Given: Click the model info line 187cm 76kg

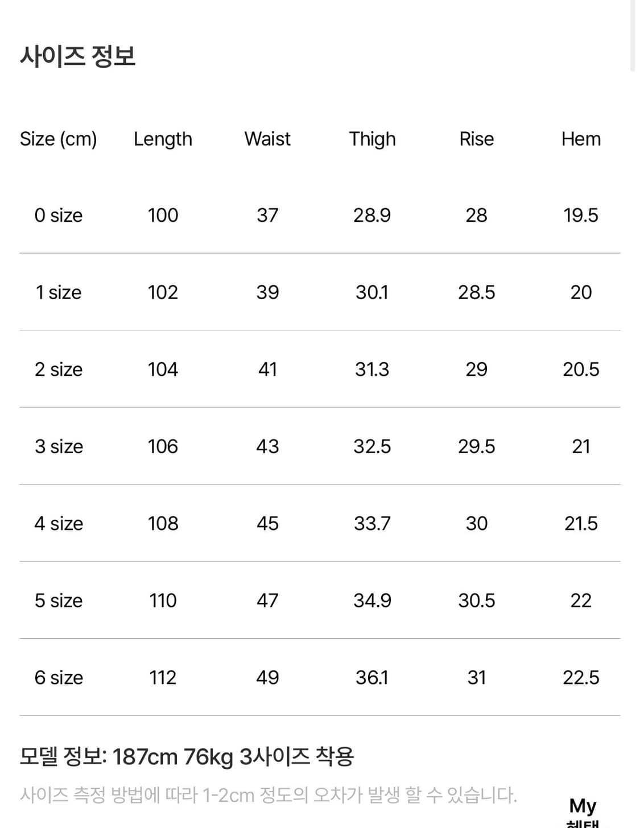Looking at the screenshot, I should (187, 756).
